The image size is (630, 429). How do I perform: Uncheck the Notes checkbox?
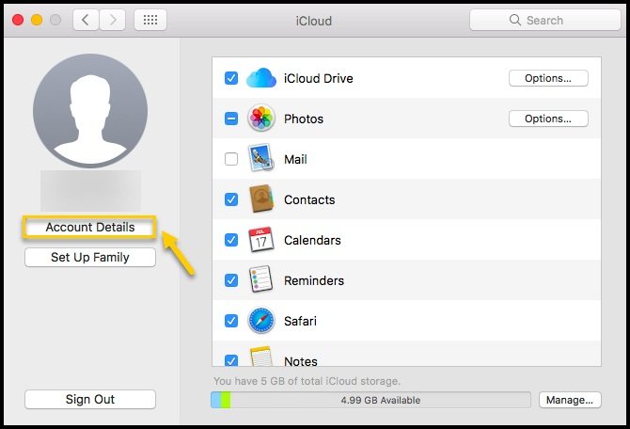tap(231, 359)
